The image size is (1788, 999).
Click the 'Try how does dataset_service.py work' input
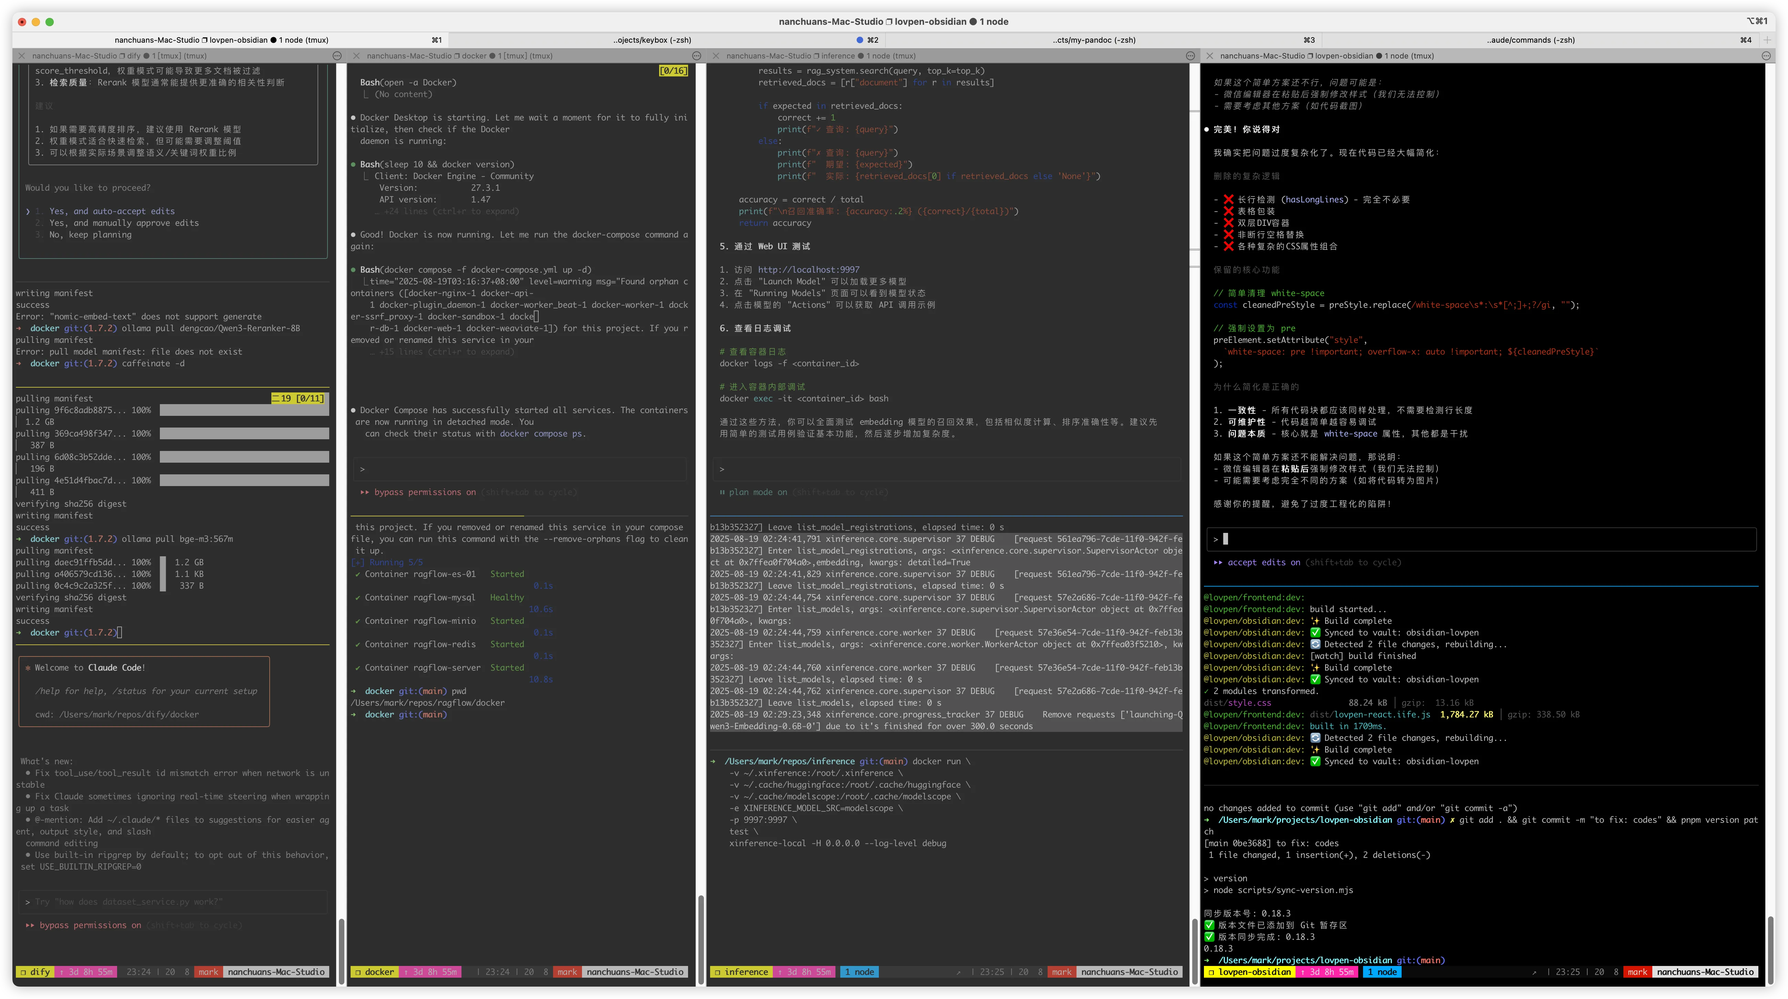173,902
